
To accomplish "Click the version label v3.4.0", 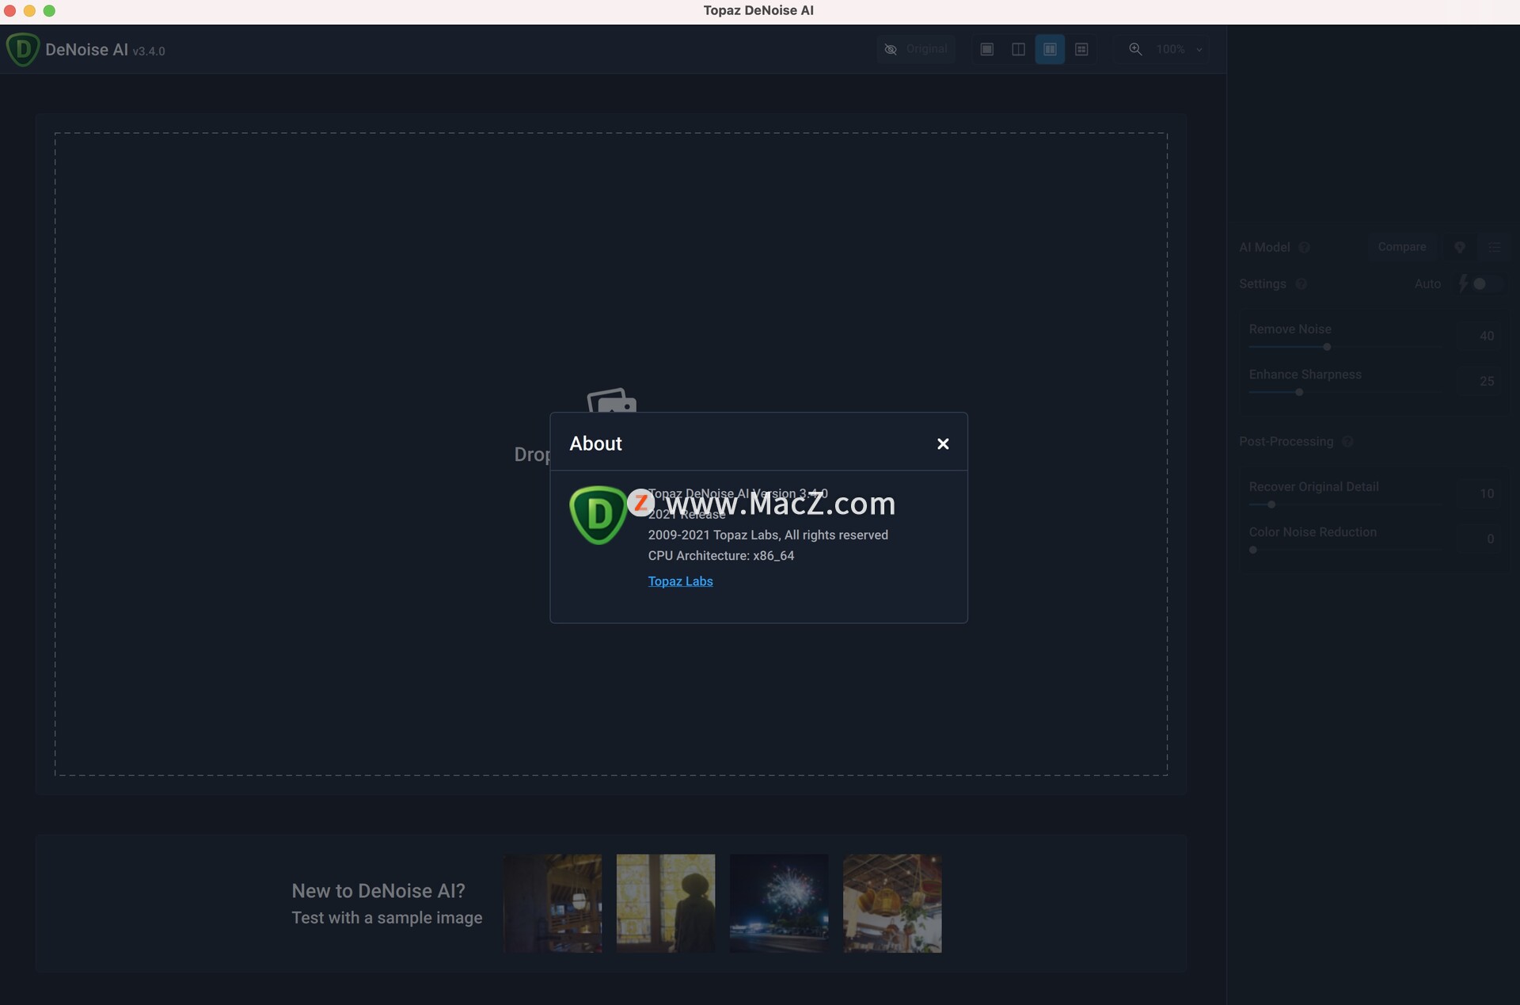I will click(x=149, y=51).
